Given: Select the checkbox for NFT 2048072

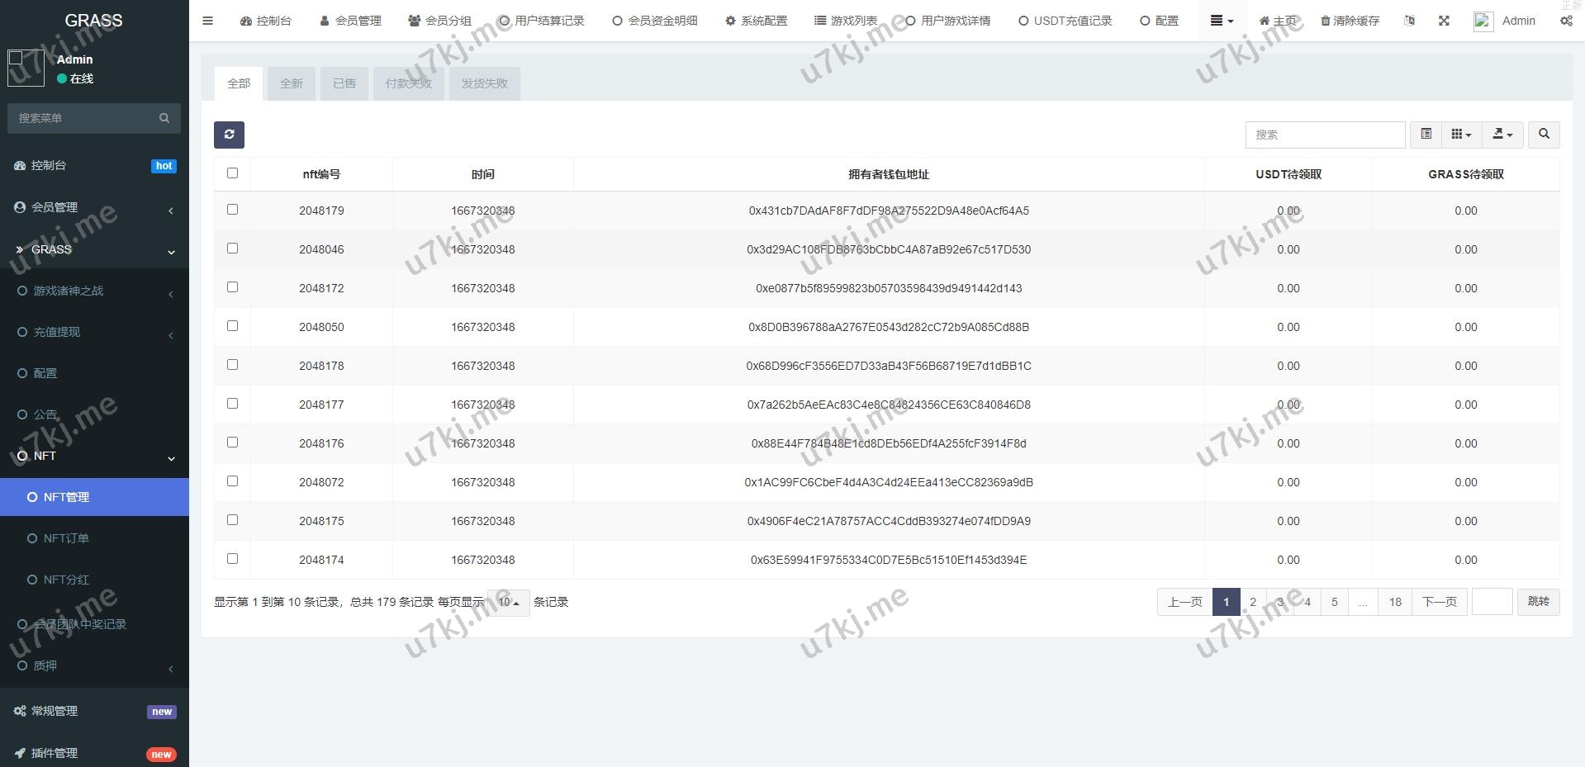Looking at the screenshot, I should tap(232, 481).
